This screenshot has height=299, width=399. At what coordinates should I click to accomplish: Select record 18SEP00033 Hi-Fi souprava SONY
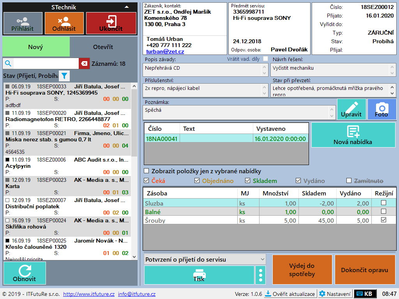click(x=67, y=96)
